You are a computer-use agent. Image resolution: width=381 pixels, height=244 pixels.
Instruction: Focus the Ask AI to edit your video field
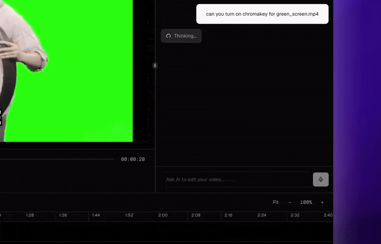click(237, 180)
